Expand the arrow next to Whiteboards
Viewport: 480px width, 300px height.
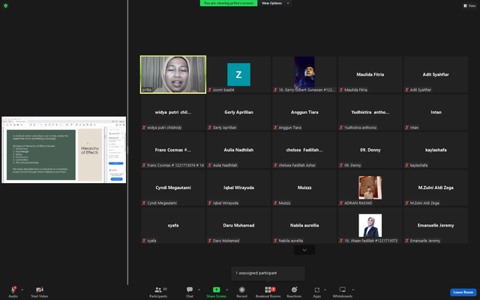tap(353, 289)
